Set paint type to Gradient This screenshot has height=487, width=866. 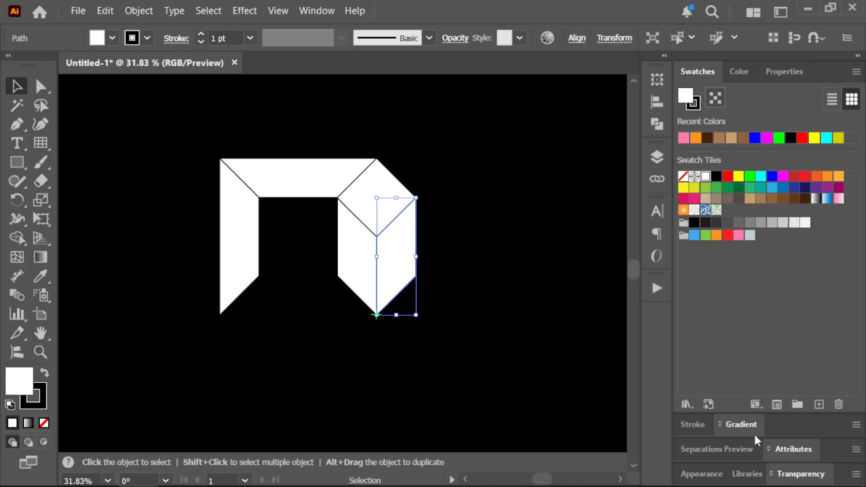point(28,423)
